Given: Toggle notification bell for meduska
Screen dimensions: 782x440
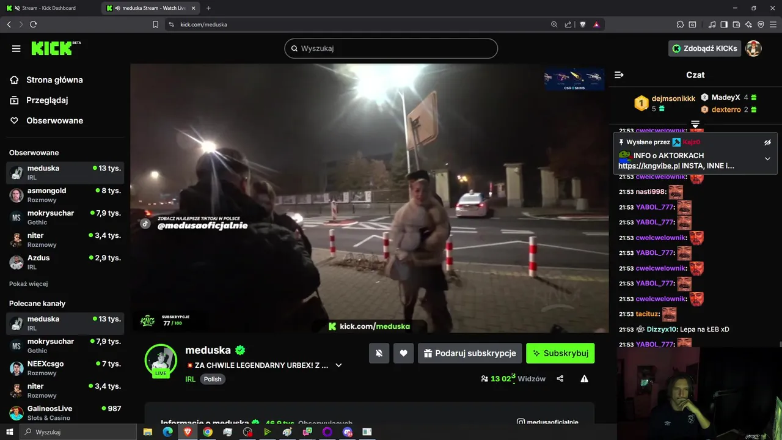Looking at the screenshot, I should pos(379,353).
